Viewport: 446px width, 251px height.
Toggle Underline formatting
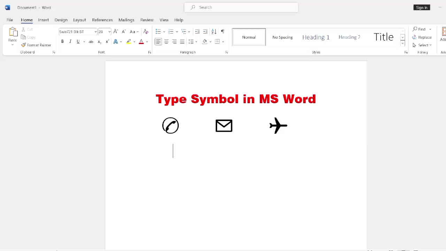[78, 41]
